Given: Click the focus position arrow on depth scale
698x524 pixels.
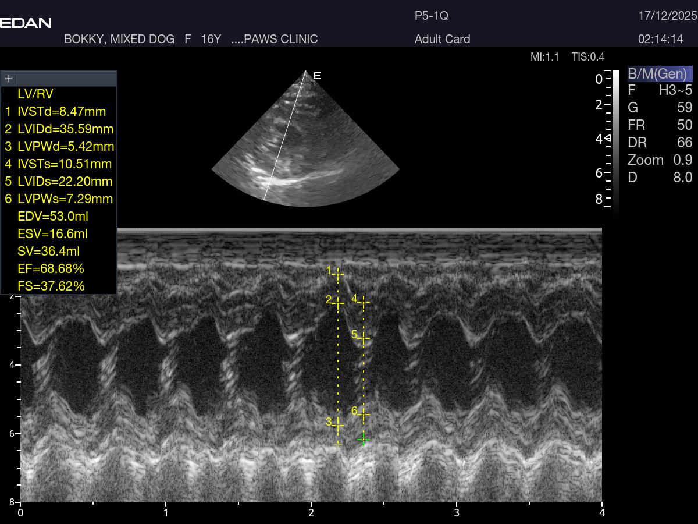Looking at the screenshot, I should pos(607,139).
